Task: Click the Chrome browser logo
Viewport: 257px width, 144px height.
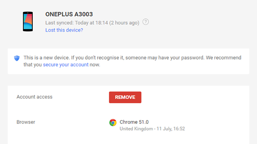Action: click(x=113, y=123)
